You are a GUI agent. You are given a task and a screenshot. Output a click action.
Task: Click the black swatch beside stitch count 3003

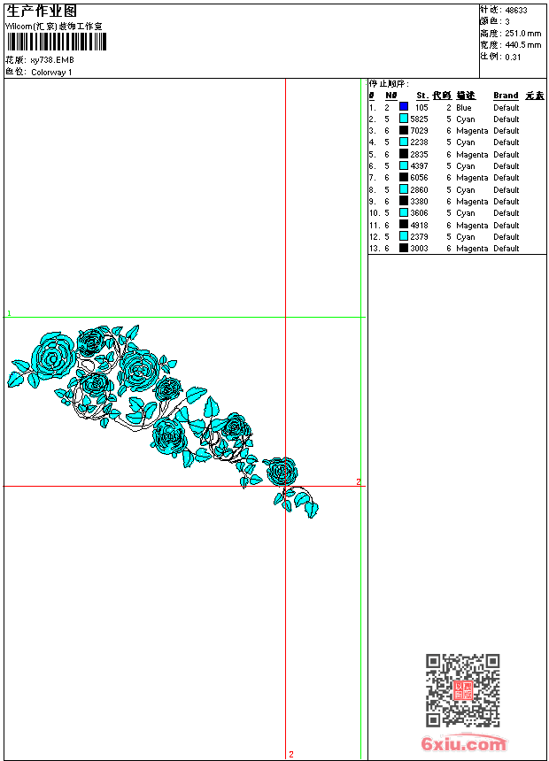(x=404, y=248)
